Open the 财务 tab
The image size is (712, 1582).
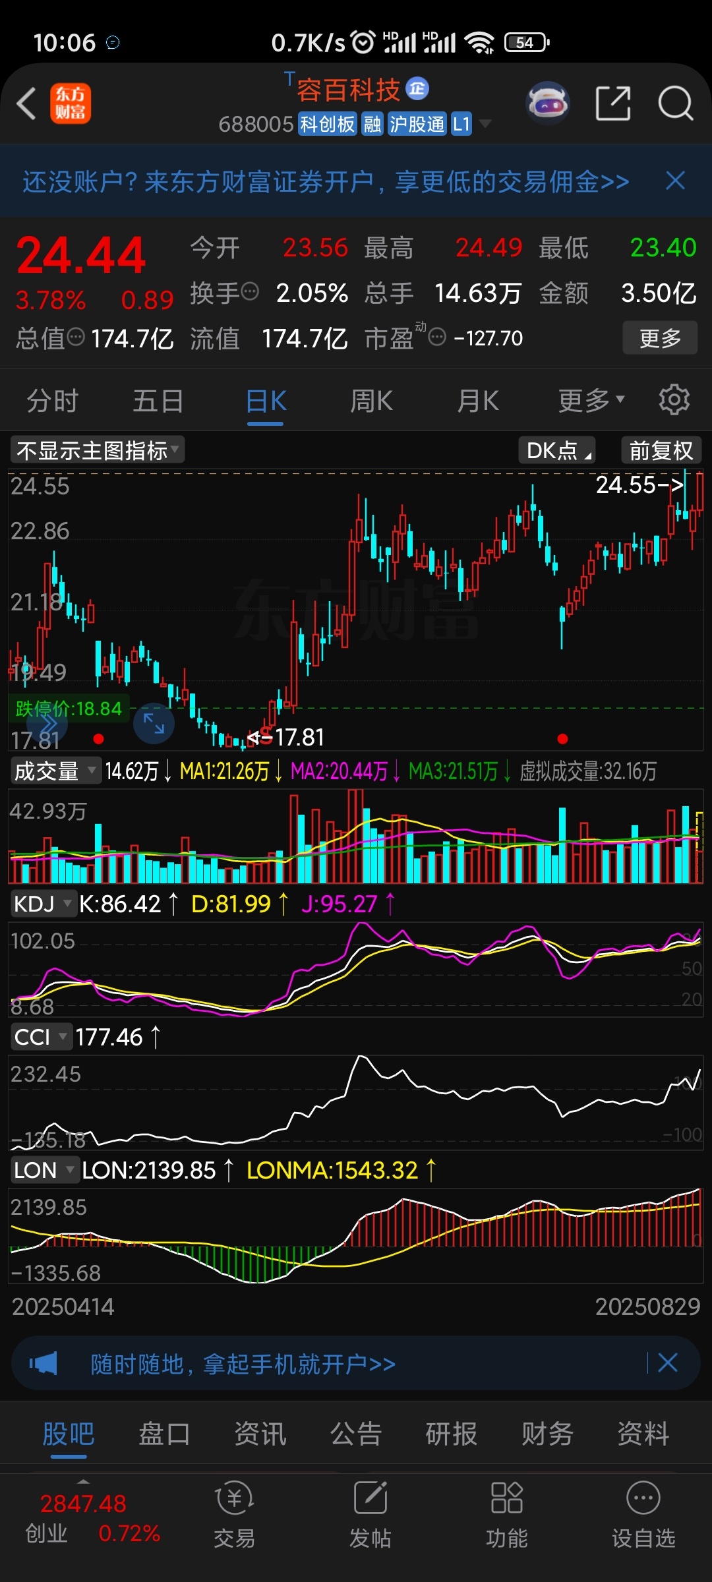(x=547, y=1434)
